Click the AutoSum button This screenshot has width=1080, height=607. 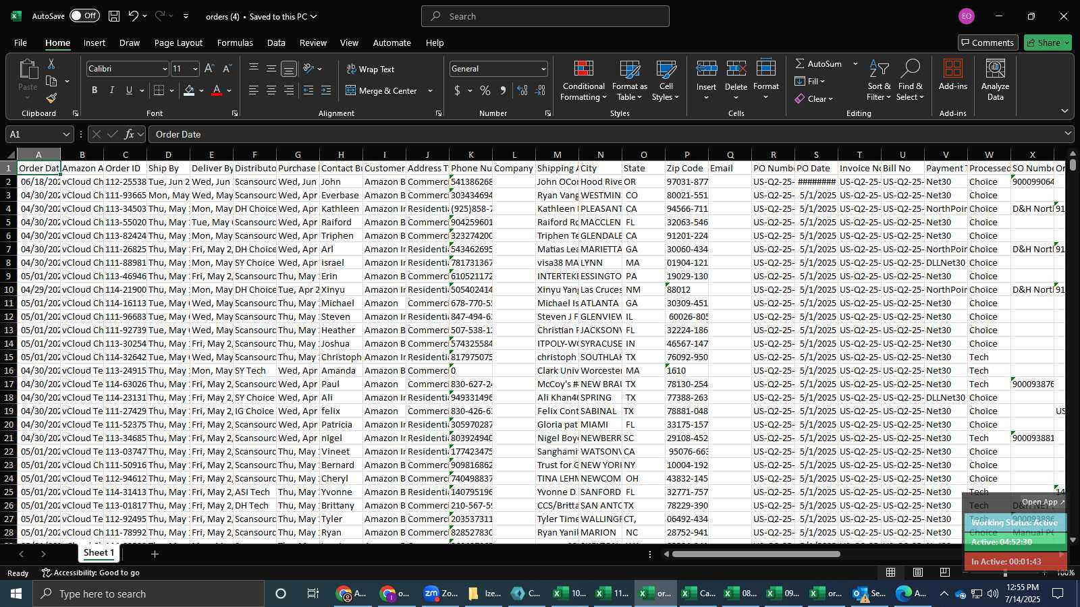click(819, 63)
